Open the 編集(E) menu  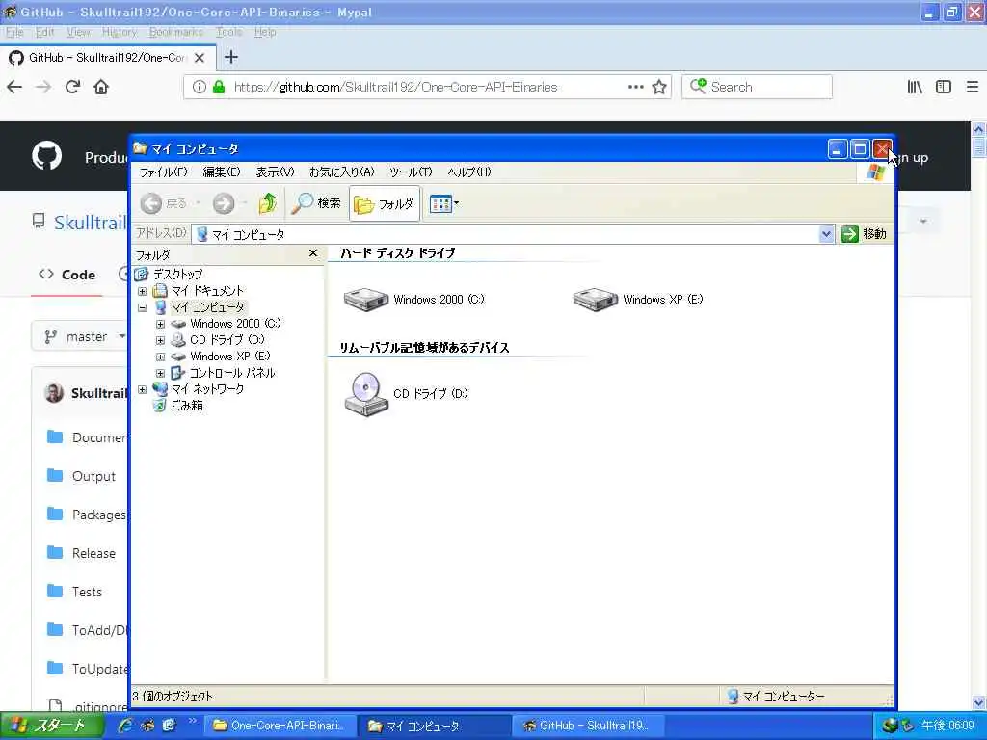[222, 172]
